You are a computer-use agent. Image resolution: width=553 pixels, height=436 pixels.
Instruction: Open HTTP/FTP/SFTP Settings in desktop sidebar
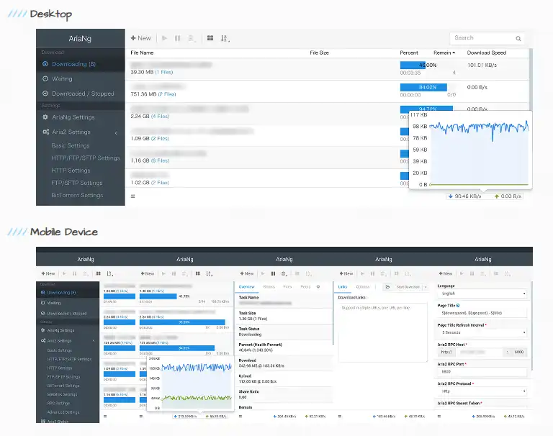tap(86, 158)
